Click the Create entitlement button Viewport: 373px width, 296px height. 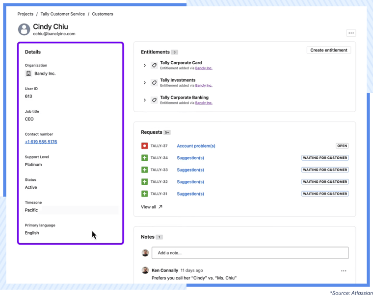tap(328, 50)
